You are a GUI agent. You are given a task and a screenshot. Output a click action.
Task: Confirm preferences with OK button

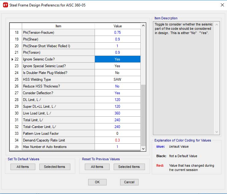97,182
